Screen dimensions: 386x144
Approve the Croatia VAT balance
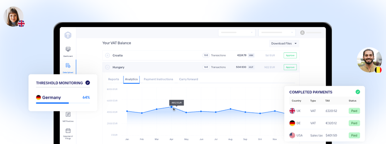point(290,55)
